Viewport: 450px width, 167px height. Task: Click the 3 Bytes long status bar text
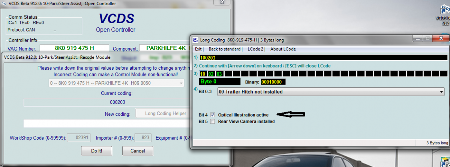point(437,143)
